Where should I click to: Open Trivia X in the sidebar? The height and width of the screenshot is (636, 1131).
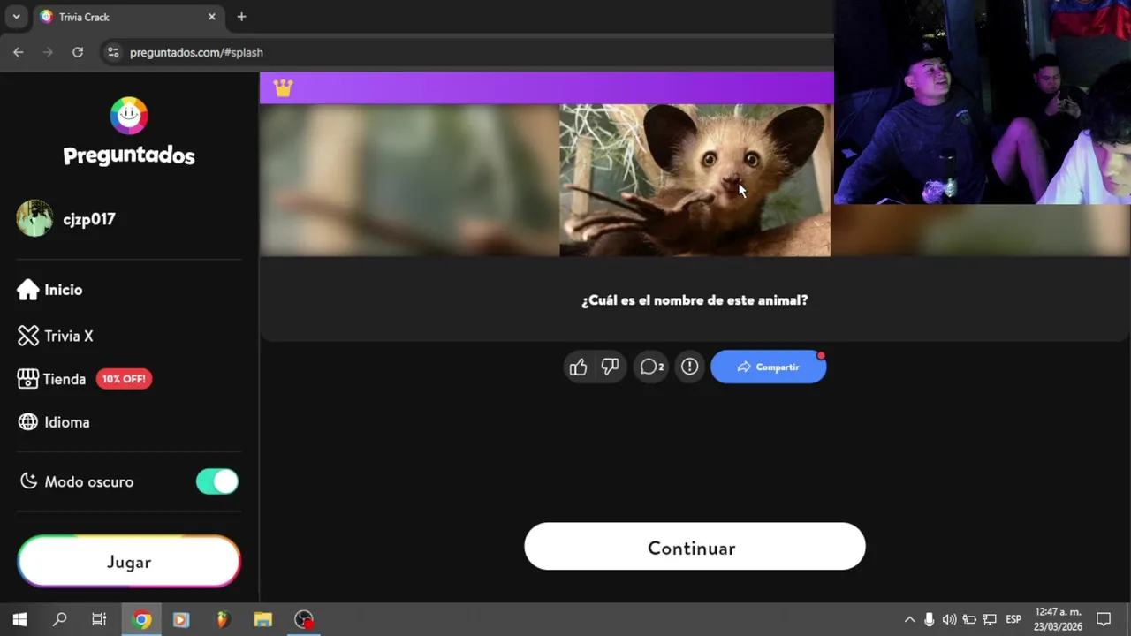pos(55,336)
